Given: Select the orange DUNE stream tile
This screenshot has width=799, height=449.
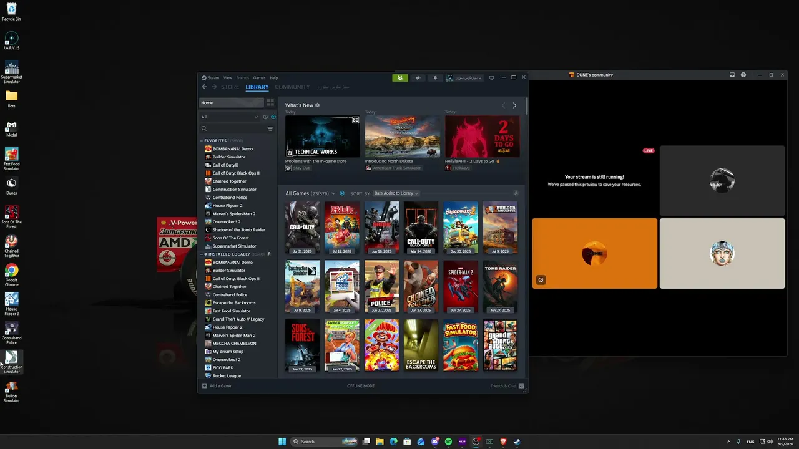Looking at the screenshot, I should pos(594,253).
